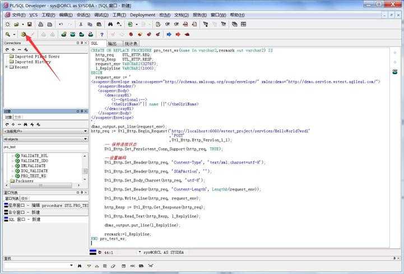This screenshot has height=274, width=404.
Task: Click the Execute gear icon
Action: coord(24,34)
